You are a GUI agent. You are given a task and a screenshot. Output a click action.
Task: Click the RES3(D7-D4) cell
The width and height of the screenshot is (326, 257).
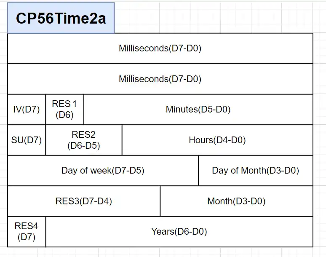click(x=84, y=201)
